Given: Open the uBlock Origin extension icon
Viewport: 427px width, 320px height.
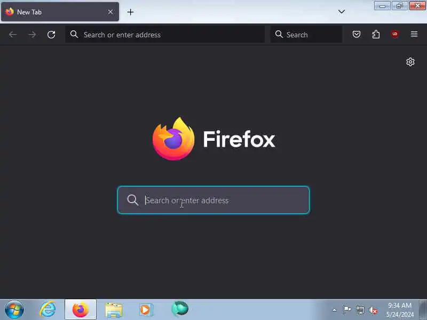Looking at the screenshot, I should click(x=395, y=34).
